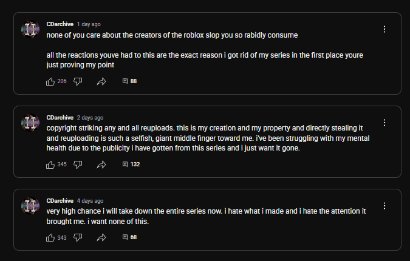Share the post from 2 days ago
410x261 pixels.
click(x=101, y=164)
